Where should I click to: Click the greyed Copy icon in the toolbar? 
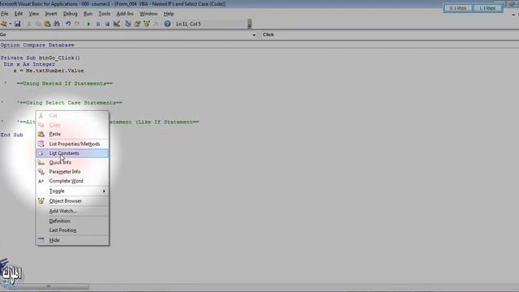pos(38,24)
